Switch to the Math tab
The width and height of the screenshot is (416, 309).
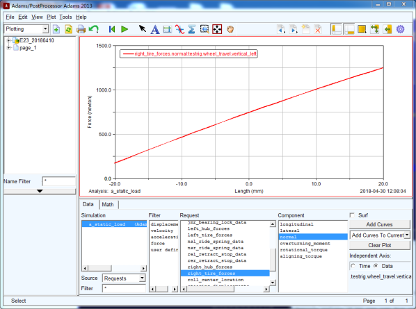click(108, 204)
